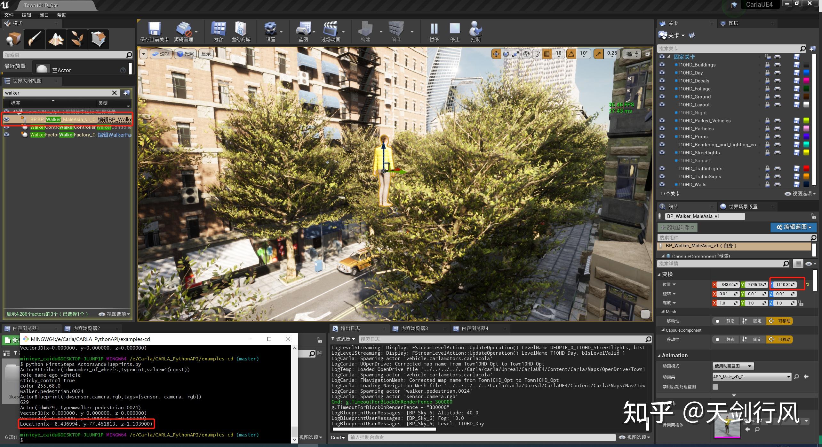
Task: Open Cinematics (过场动画) toolbar icon
Action: (330, 31)
